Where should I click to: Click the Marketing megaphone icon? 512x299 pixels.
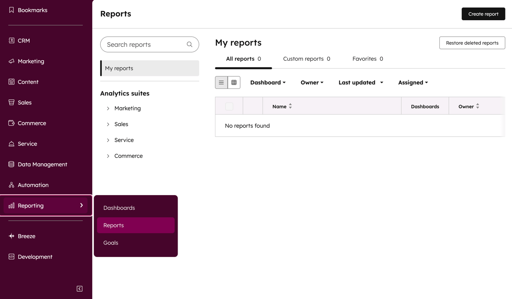11,61
